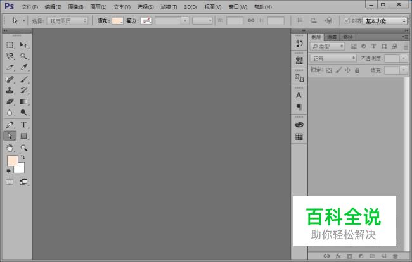Screen dimensions: 412x262
Task: Select the Gradient tool
Action: click(x=24, y=101)
